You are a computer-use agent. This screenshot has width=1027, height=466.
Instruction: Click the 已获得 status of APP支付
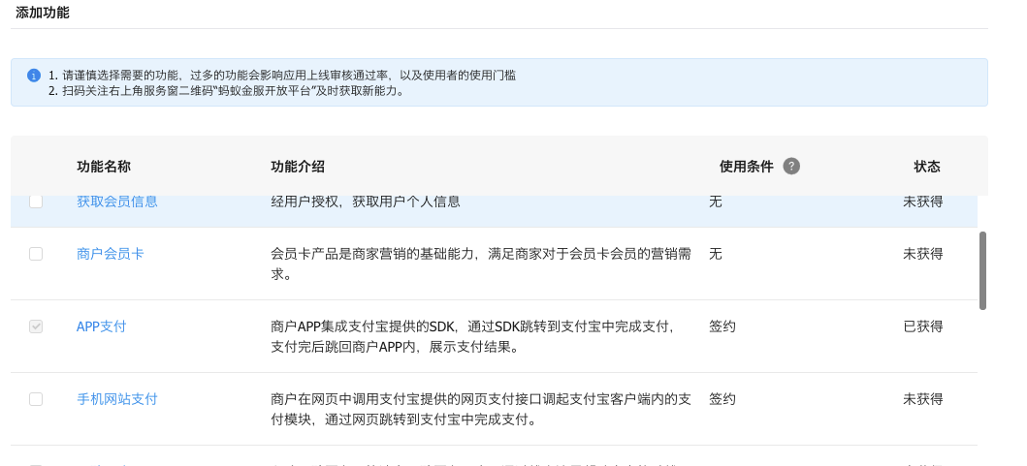[923, 326]
